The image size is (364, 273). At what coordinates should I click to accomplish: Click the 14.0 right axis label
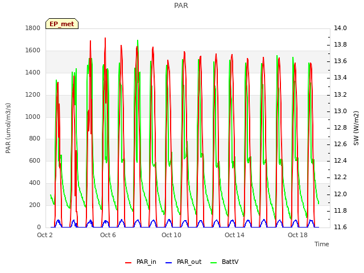coord(340,28)
